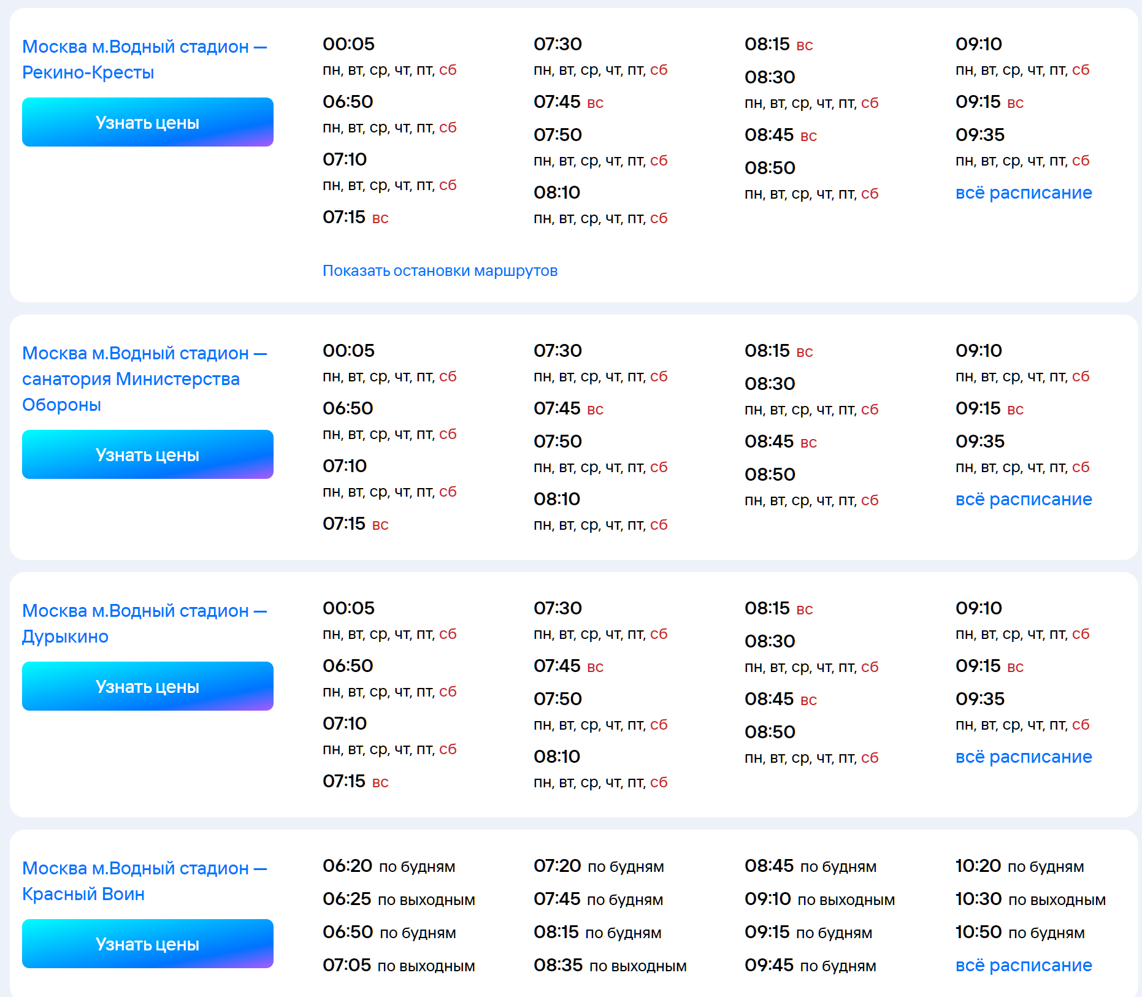The width and height of the screenshot is (1142, 997).
Task: Open всё расписание for Красный Воин route
Action: 1024,965
